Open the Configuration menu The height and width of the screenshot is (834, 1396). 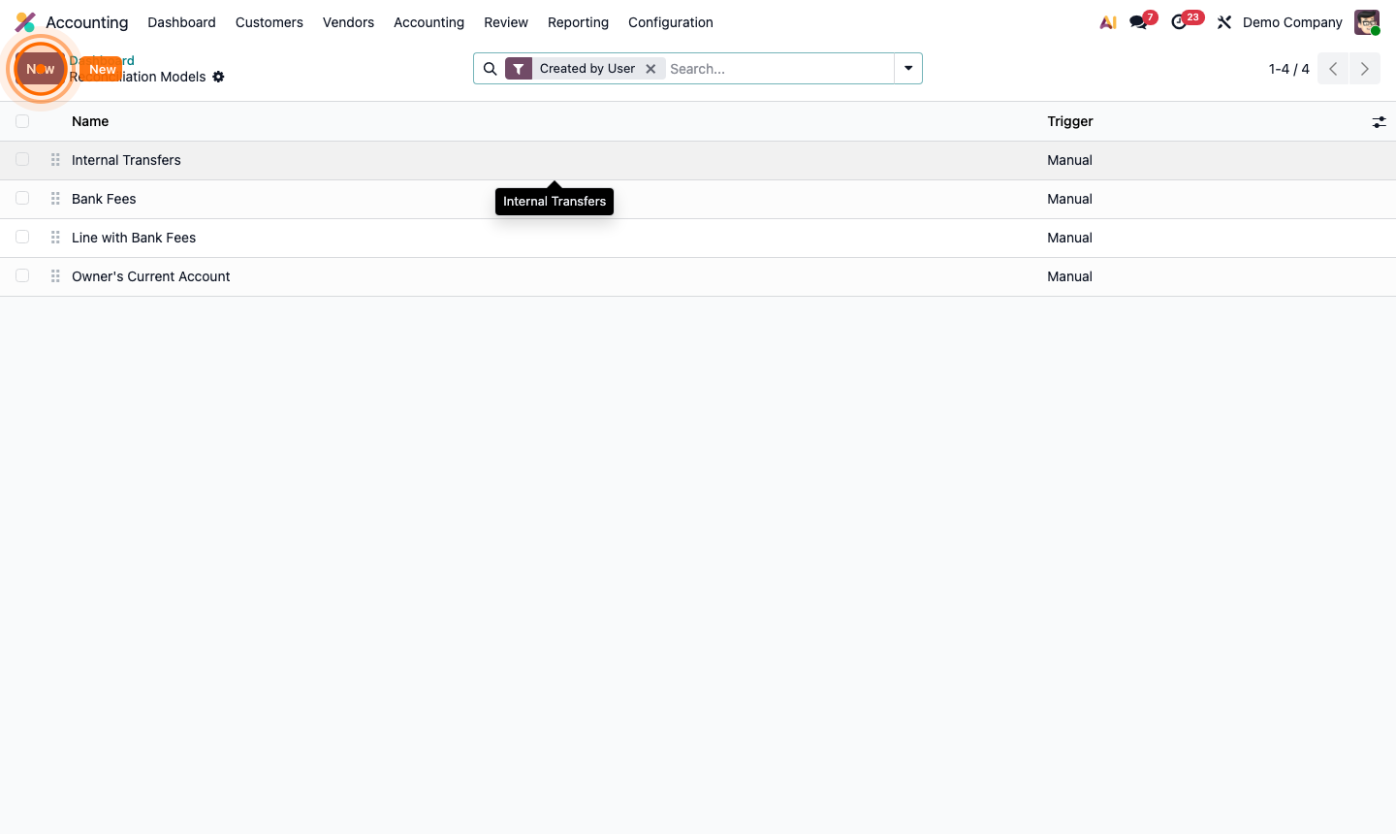670,22
